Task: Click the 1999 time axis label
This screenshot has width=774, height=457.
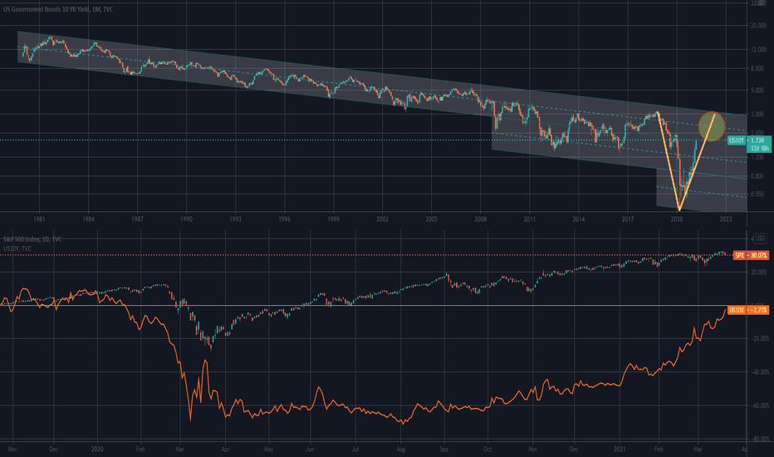Action: [x=333, y=219]
